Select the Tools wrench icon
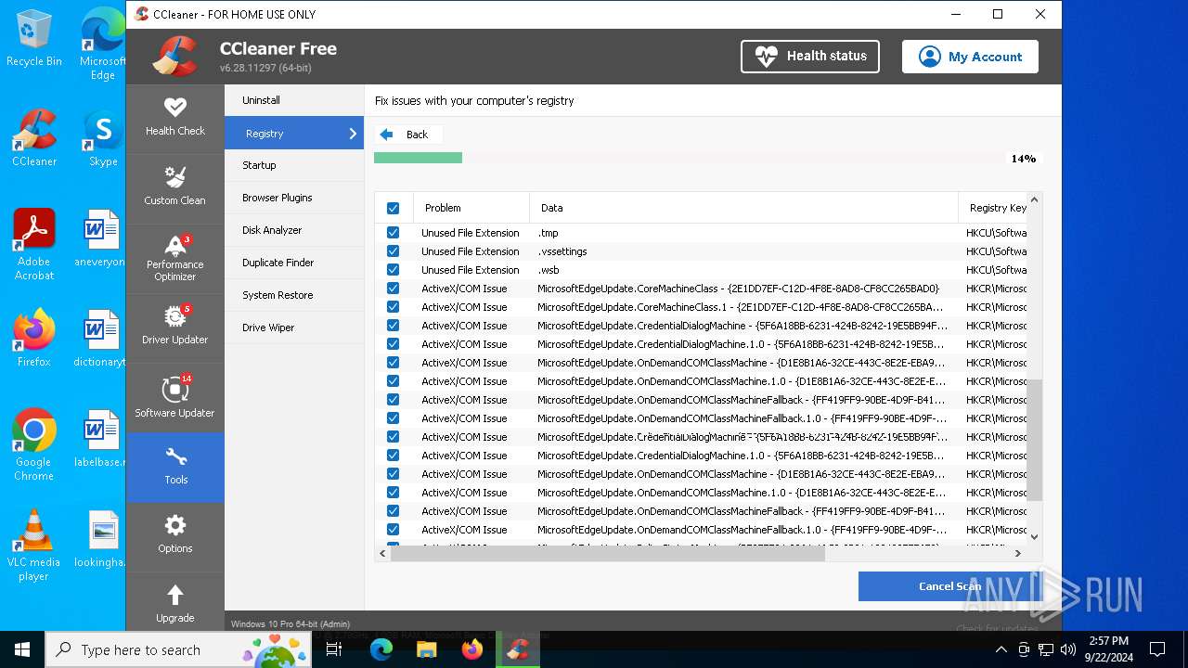The image size is (1188, 668). [175, 456]
